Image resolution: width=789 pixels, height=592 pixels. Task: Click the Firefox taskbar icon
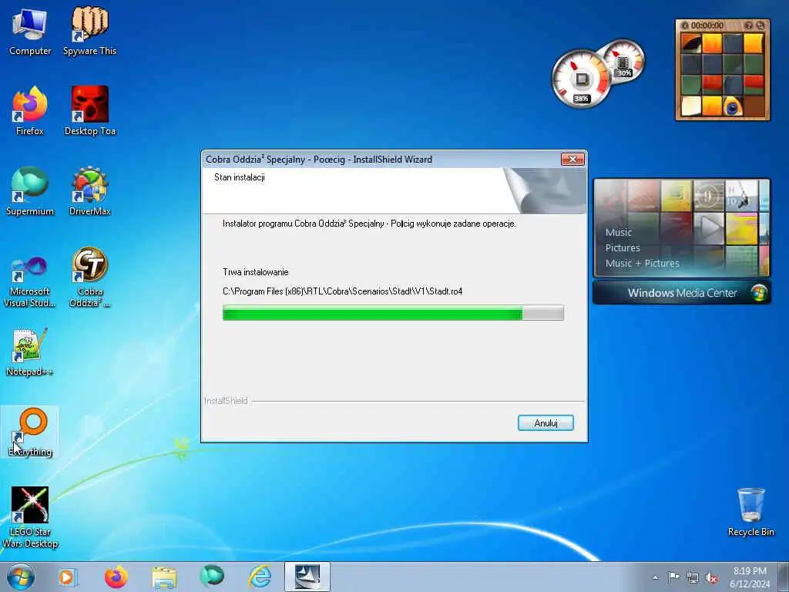(x=116, y=577)
